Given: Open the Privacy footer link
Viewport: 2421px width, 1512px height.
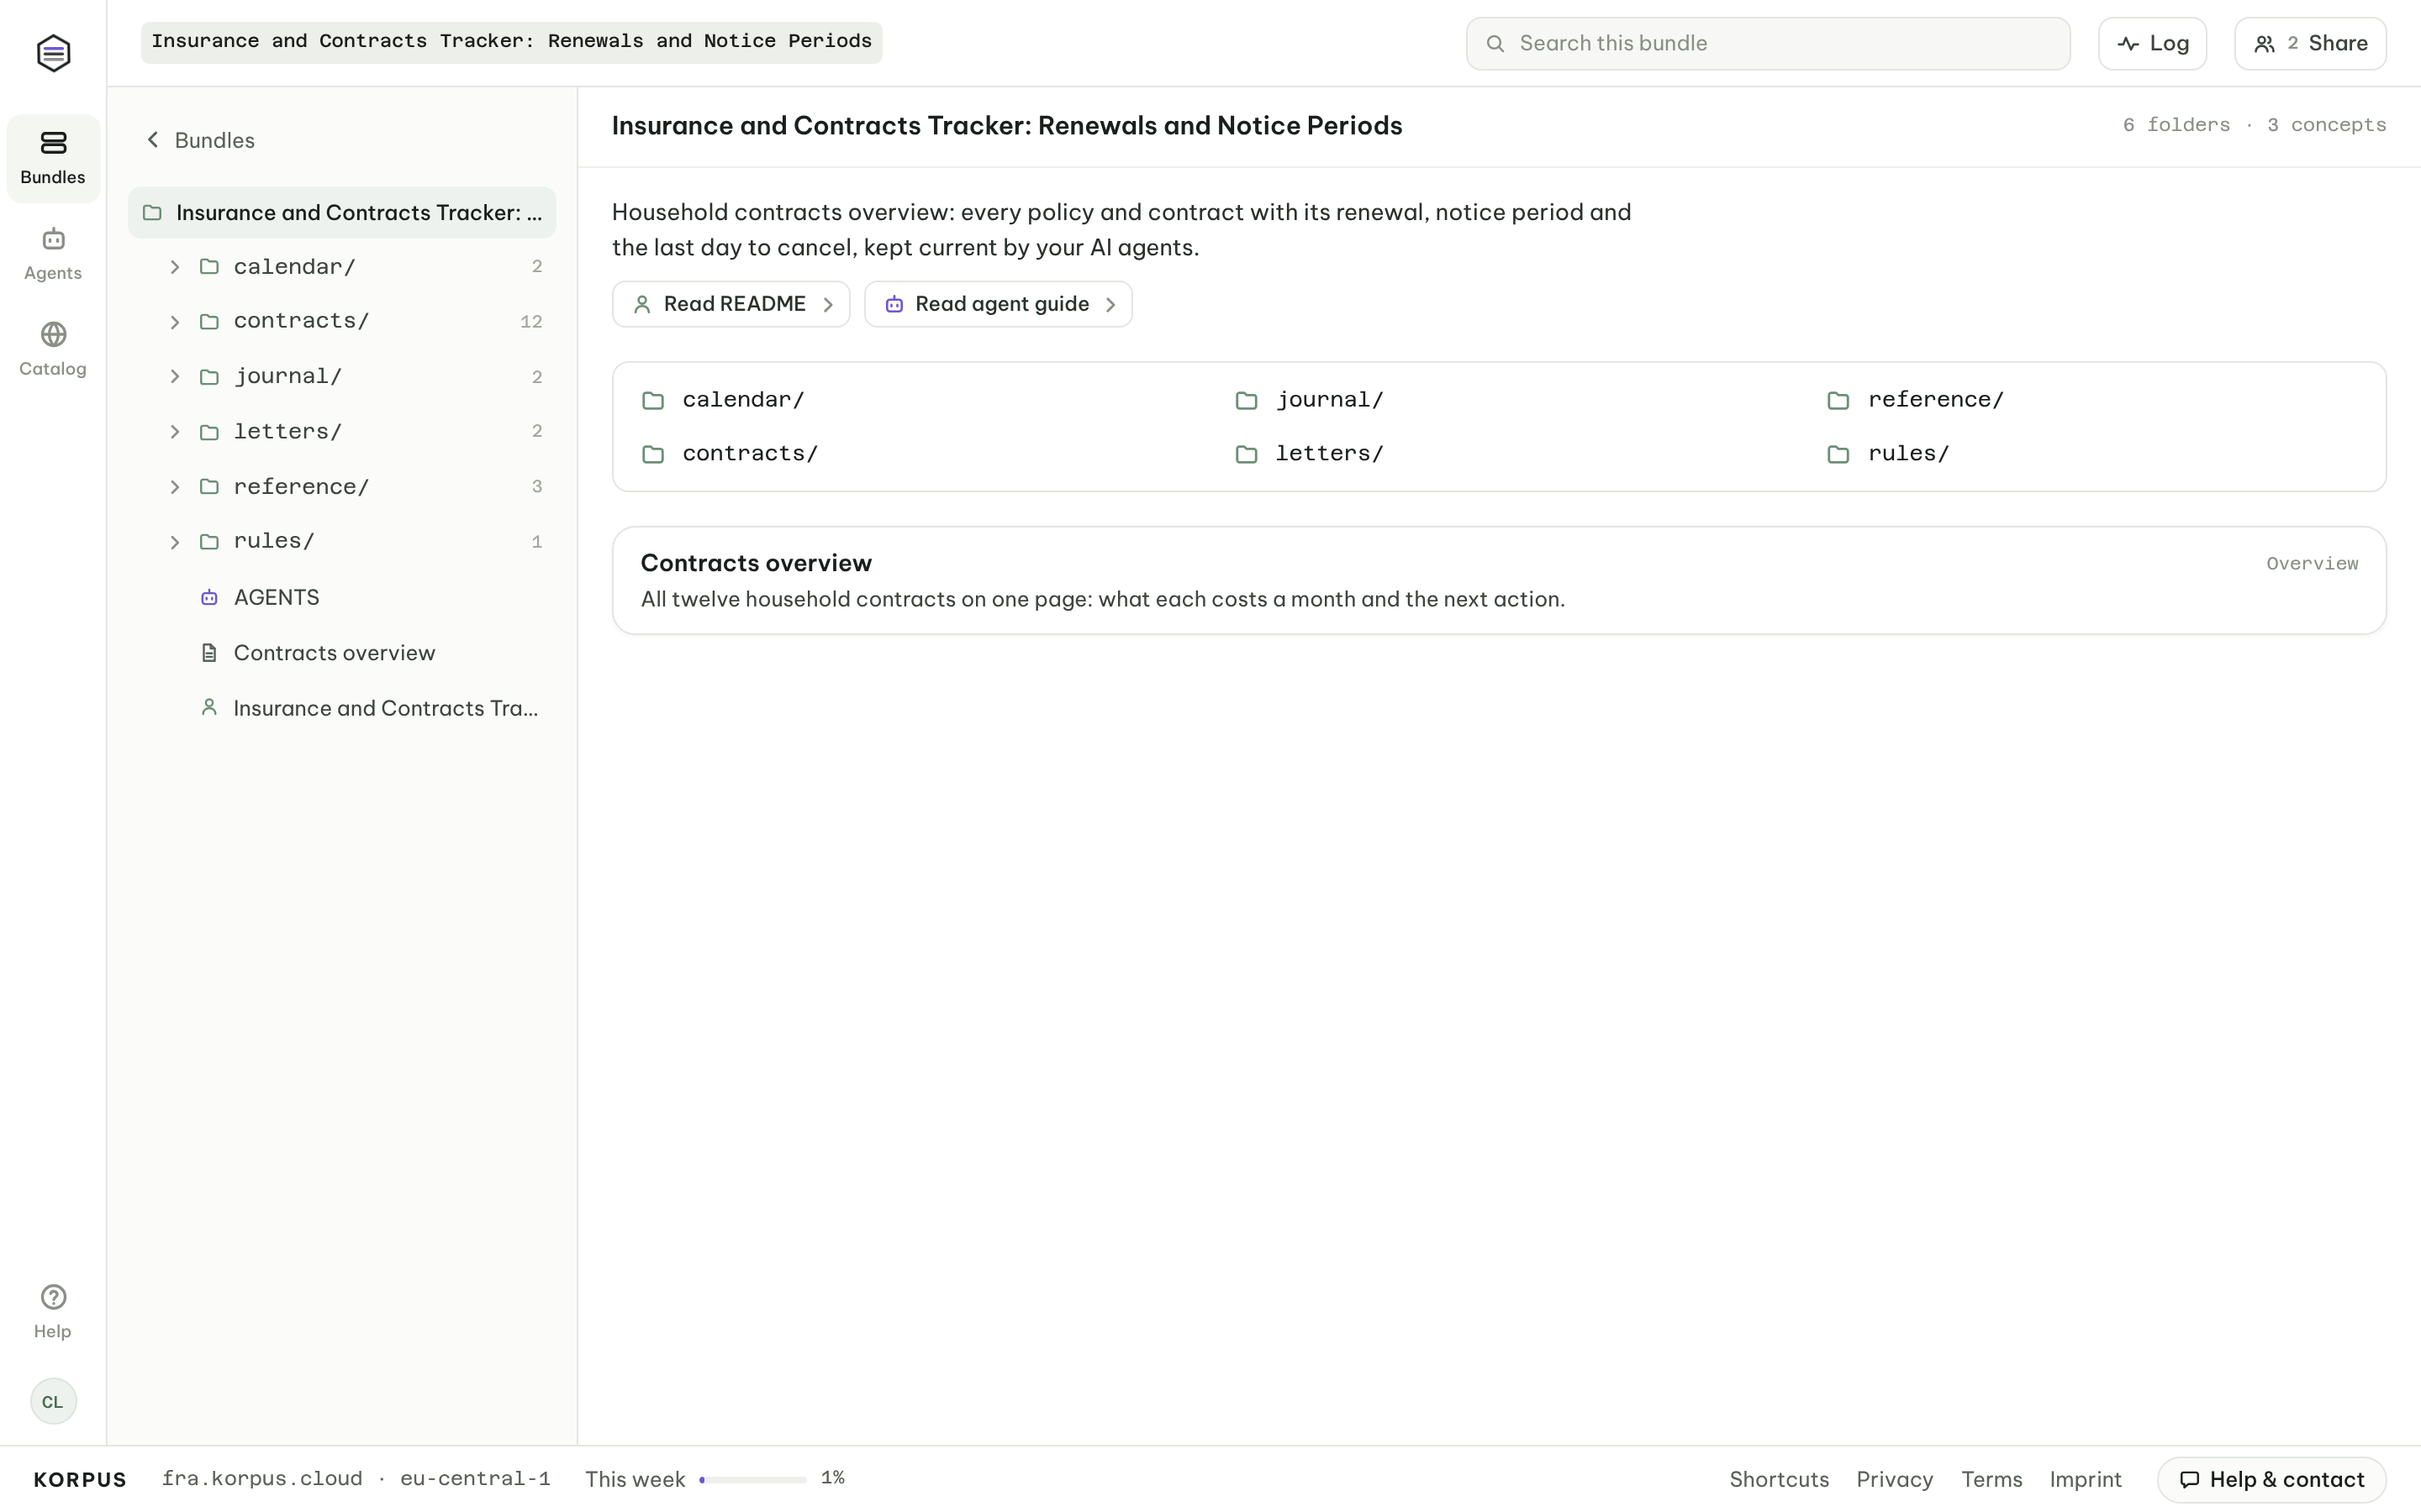Looking at the screenshot, I should point(1895,1479).
